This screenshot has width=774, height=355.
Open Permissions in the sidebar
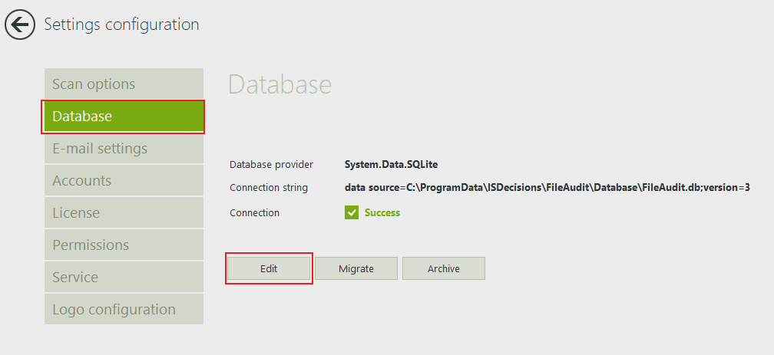pyautogui.click(x=124, y=245)
